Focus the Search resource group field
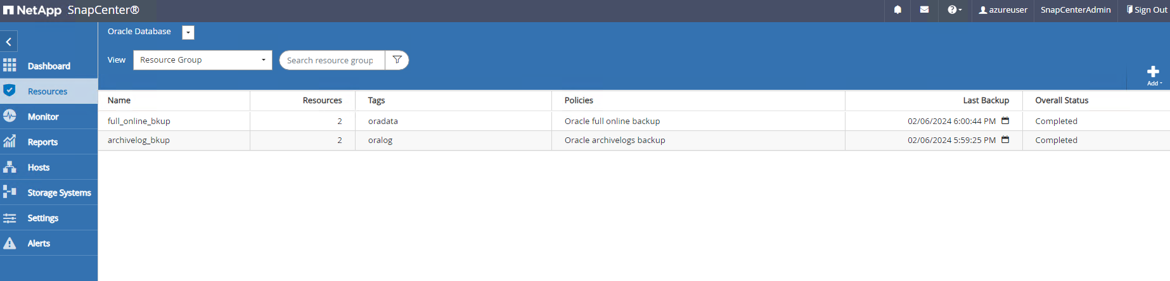The height and width of the screenshot is (281, 1170). click(331, 60)
